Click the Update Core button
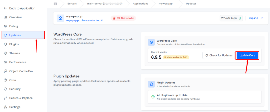The image size is (270, 112). pyautogui.click(x=247, y=55)
